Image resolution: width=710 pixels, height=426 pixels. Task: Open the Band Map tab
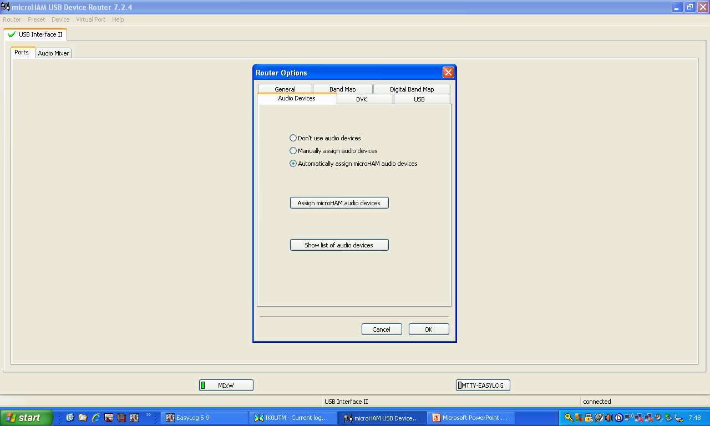pyautogui.click(x=343, y=89)
